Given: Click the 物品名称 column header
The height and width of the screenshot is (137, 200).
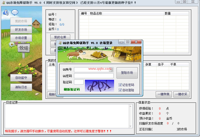Looking at the screenshot, I should pos(126,13).
